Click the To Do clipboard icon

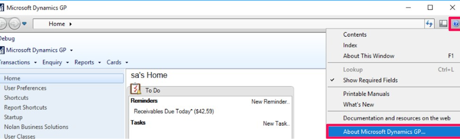136,89
